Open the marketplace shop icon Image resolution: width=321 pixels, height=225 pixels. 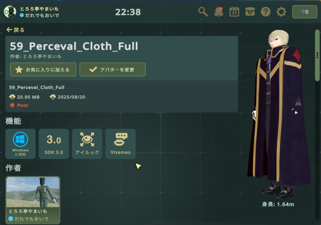pyautogui.click(x=250, y=12)
